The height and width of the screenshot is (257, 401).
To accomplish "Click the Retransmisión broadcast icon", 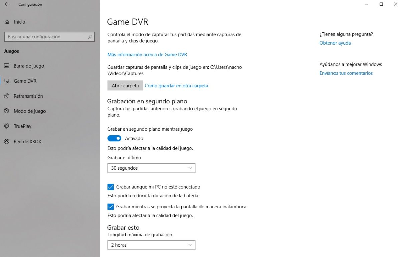I will [7, 96].
